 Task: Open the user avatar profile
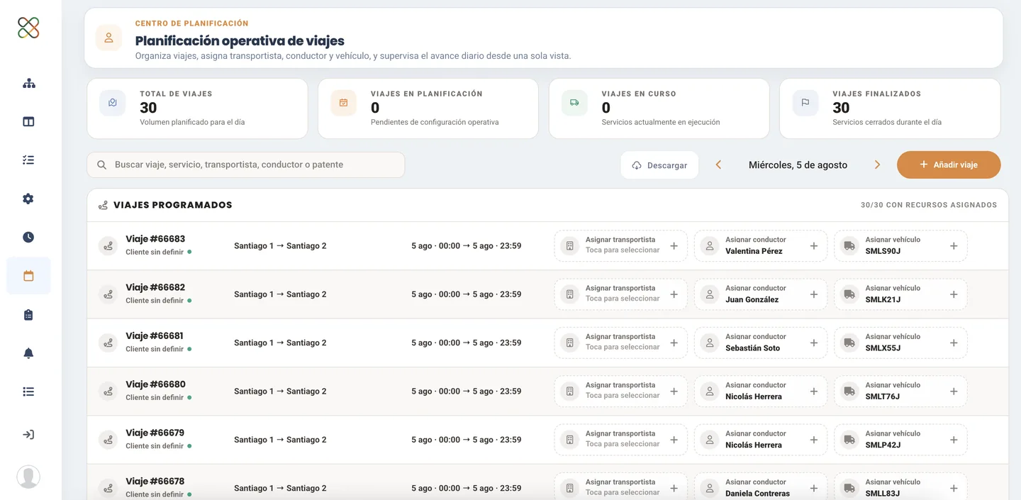pyautogui.click(x=28, y=477)
